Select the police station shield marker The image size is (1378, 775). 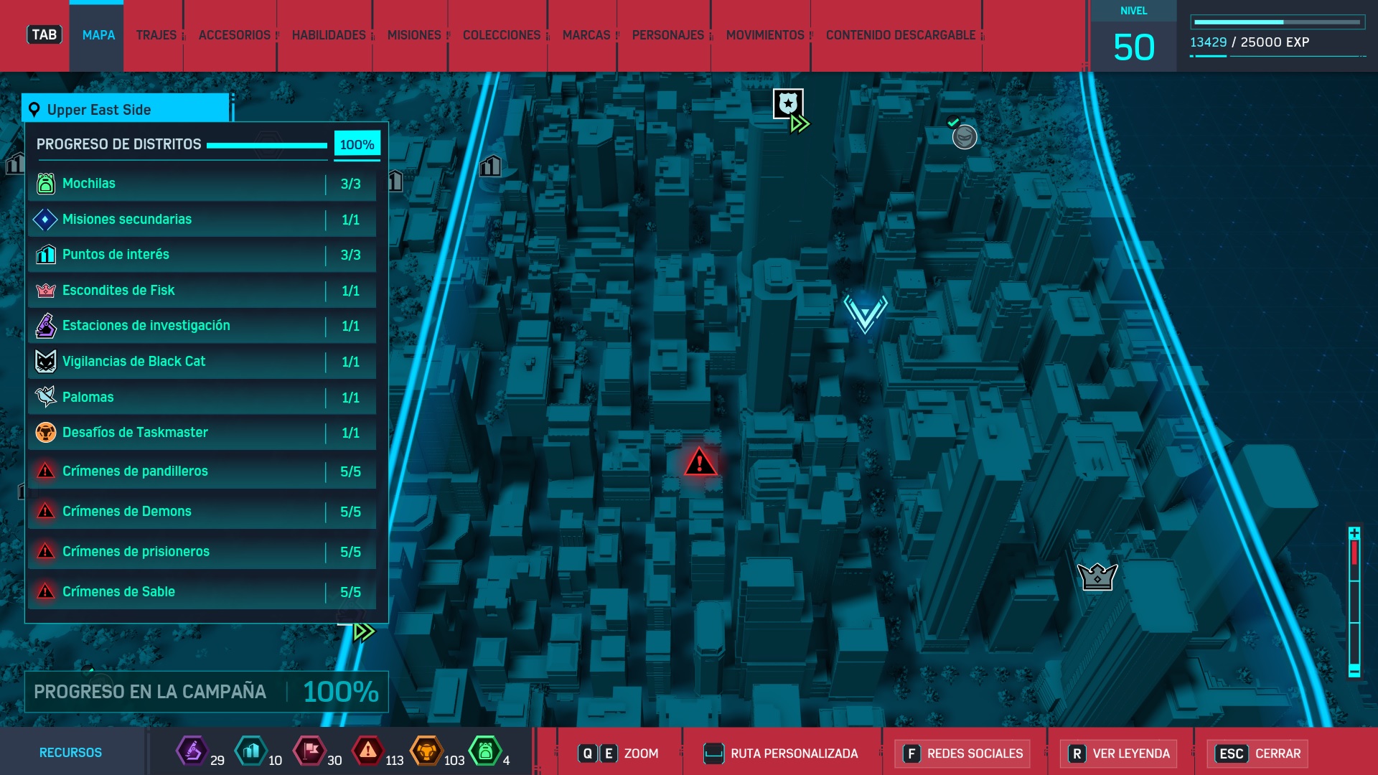787,104
